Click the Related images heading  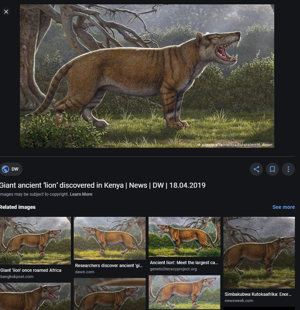click(x=17, y=207)
